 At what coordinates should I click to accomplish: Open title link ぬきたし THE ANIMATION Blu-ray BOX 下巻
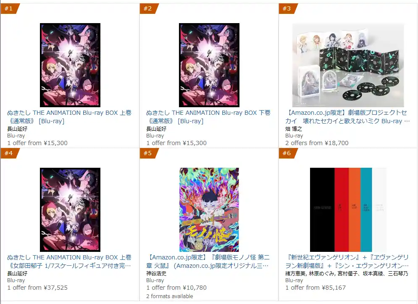[208, 117]
